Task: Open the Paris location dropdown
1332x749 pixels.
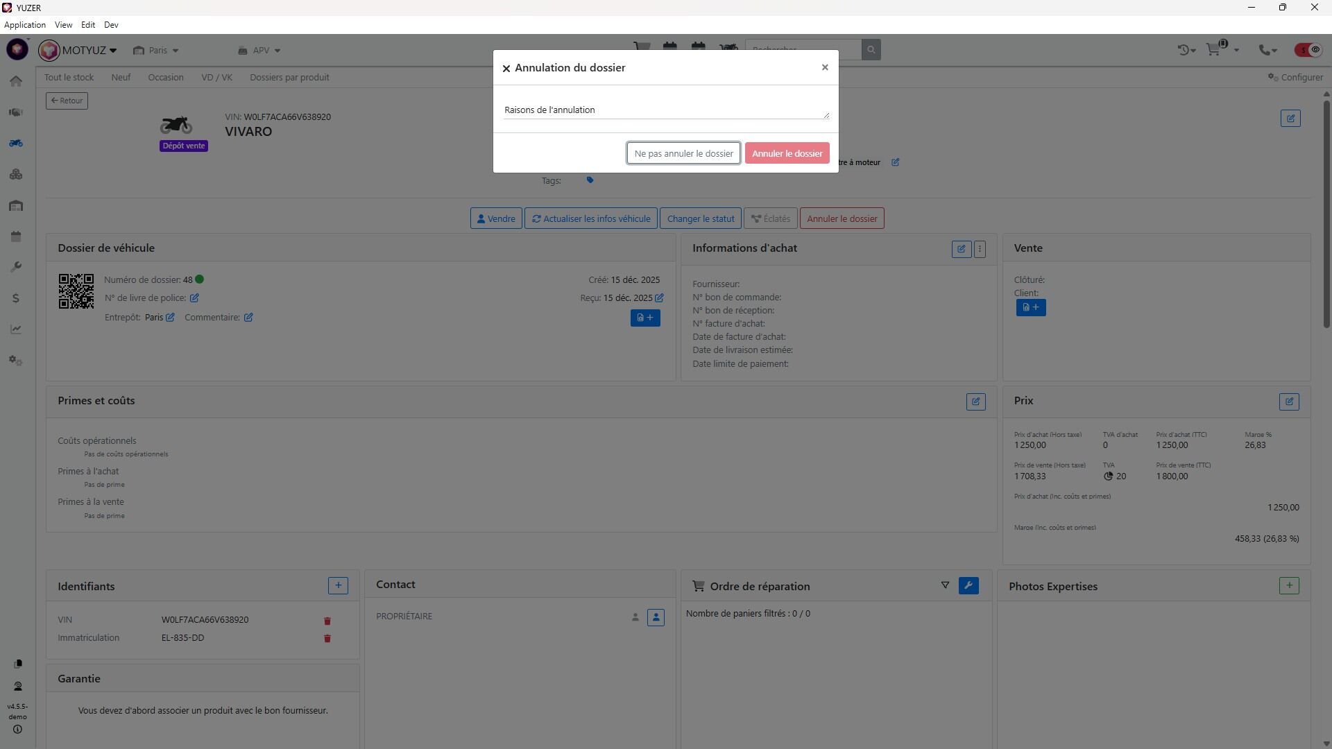Action: 157,50
